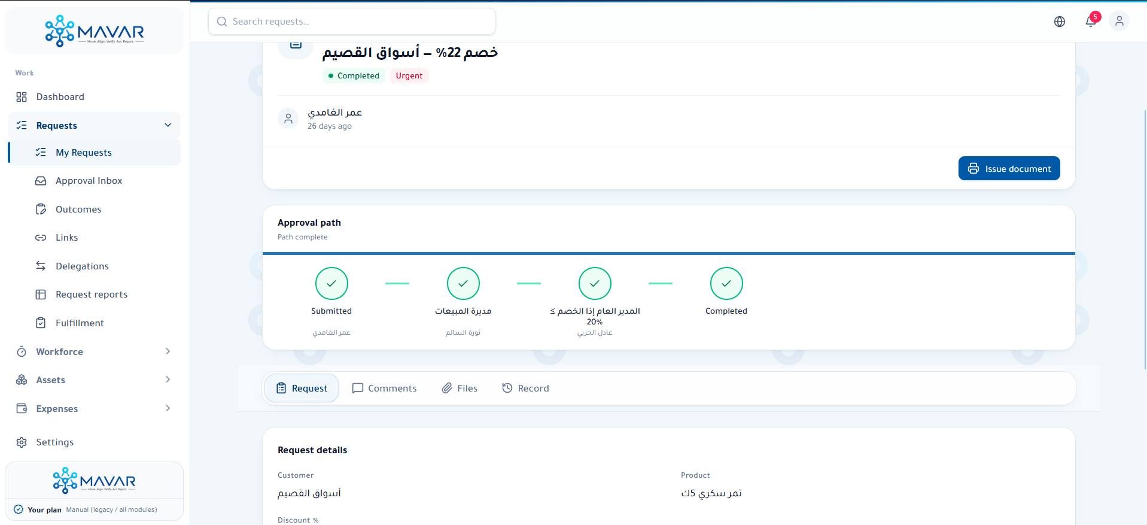Click the Request details heading
The height and width of the screenshot is (525, 1147).
click(x=312, y=450)
